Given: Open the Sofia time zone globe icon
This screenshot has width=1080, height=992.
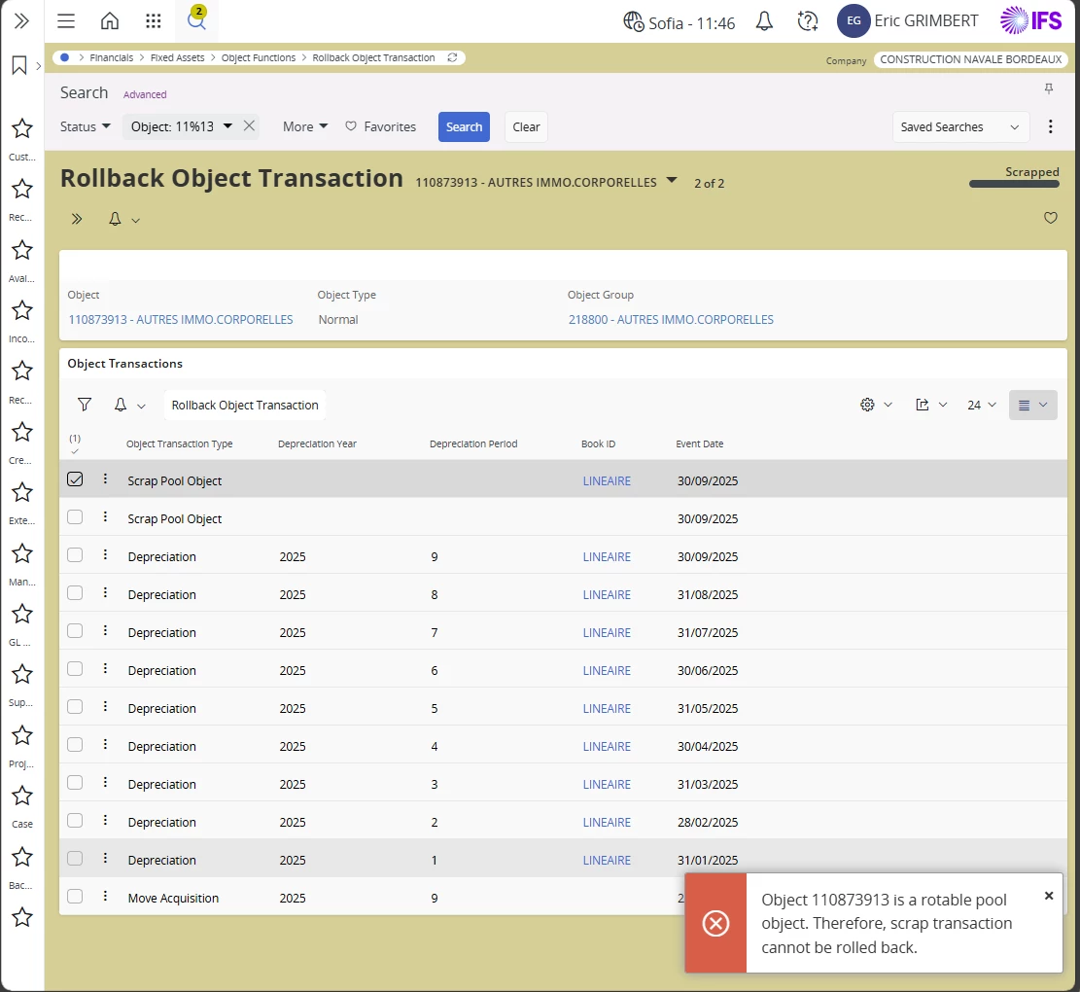Looking at the screenshot, I should pos(633,22).
